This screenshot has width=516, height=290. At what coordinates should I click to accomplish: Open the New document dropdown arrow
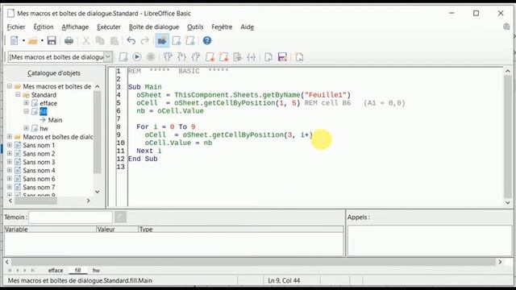coord(23,41)
